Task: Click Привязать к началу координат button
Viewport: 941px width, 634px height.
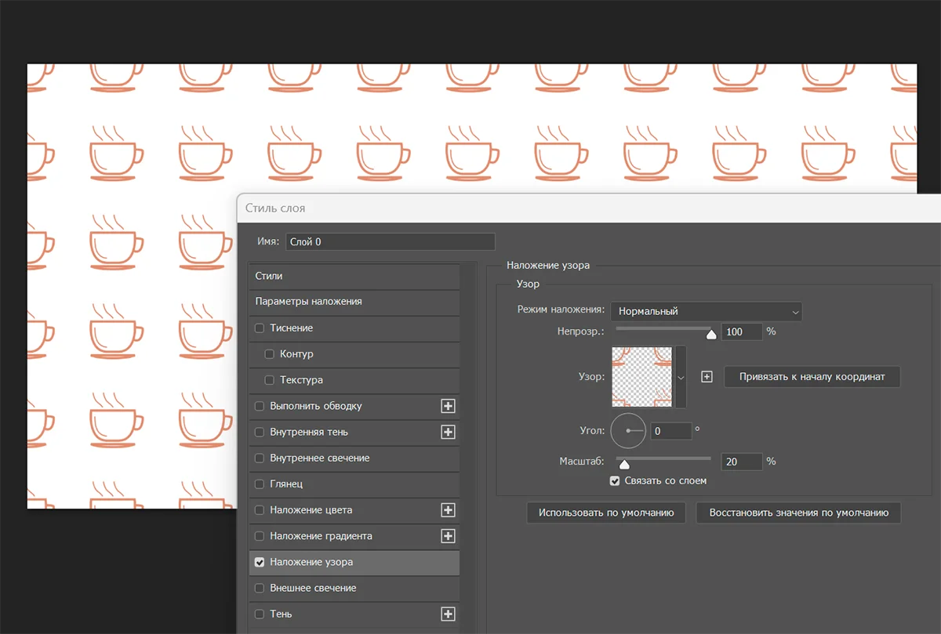Action: pos(812,377)
